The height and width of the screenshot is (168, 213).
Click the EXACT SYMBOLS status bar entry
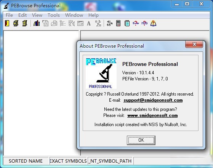click(68, 161)
